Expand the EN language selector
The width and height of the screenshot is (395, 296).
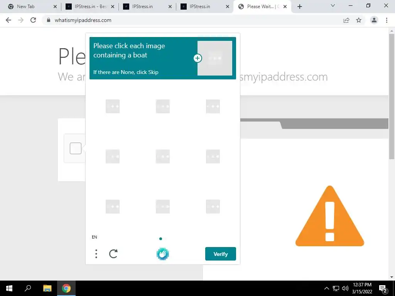click(x=95, y=237)
